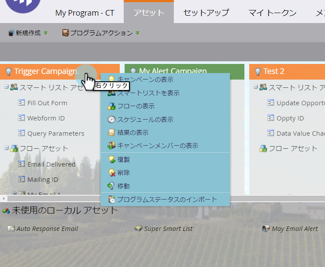Click Test 2 smart list people icon
This screenshot has width=325, height=267.
pyautogui.click(x=263, y=87)
